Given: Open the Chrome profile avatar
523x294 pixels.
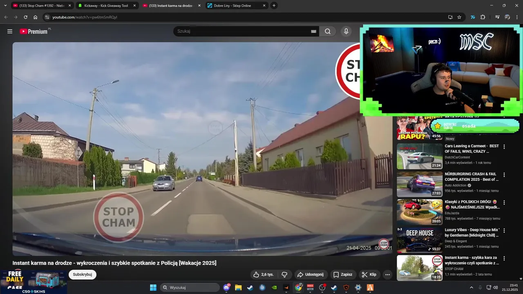Looking at the screenshot, I should [x=507, y=17].
